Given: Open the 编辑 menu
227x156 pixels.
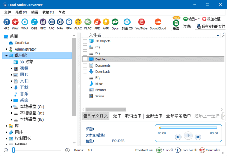Looking at the screenshot, I should (x=34, y=12).
